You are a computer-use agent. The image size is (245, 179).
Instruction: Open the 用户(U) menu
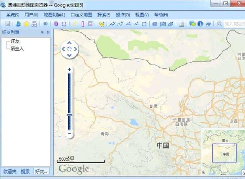[31, 15]
